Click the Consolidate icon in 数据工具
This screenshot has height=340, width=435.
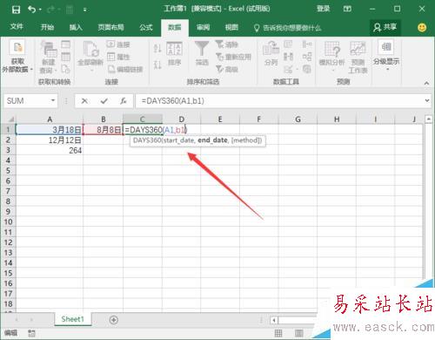[x=307, y=44]
